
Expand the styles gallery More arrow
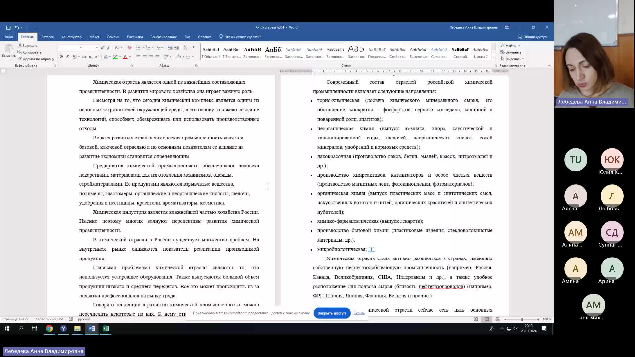pyautogui.click(x=494, y=58)
